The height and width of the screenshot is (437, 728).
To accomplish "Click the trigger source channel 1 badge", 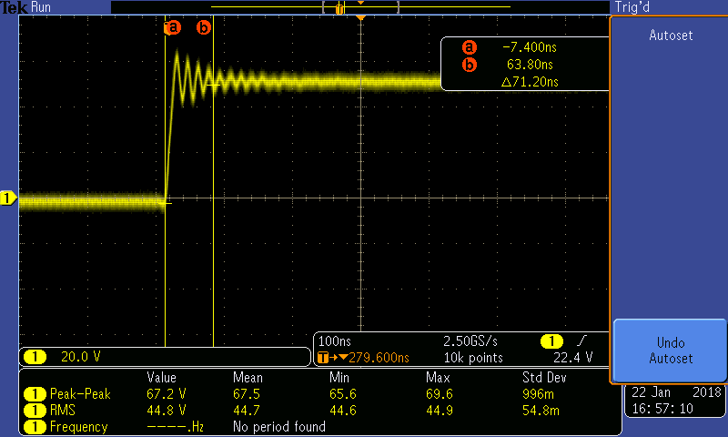I will (551, 341).
